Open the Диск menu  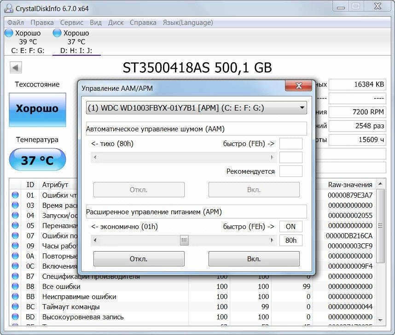pos(116,23)
